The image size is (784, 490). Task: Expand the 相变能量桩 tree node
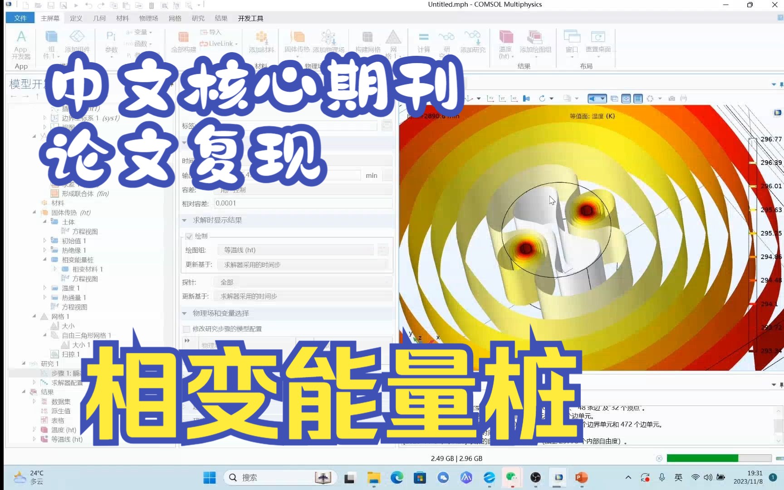(x=44, y=260)
